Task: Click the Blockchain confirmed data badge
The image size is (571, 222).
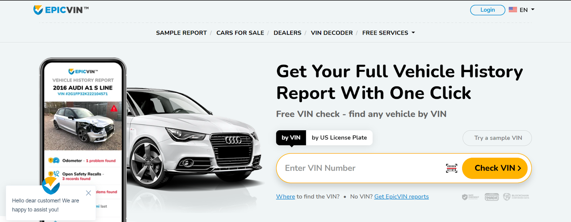Action: click(516, 197)
